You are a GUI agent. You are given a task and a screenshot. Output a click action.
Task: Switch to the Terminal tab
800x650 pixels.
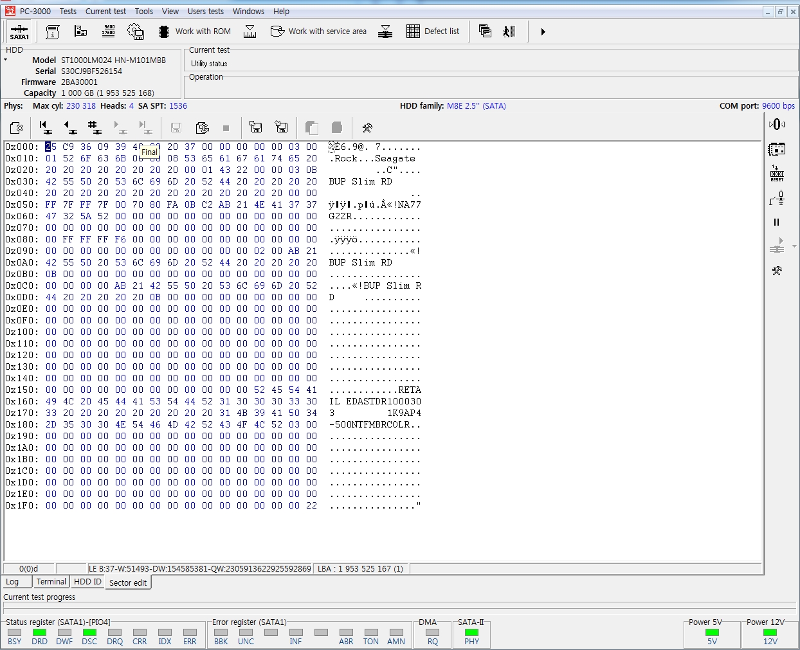[51, 581]
